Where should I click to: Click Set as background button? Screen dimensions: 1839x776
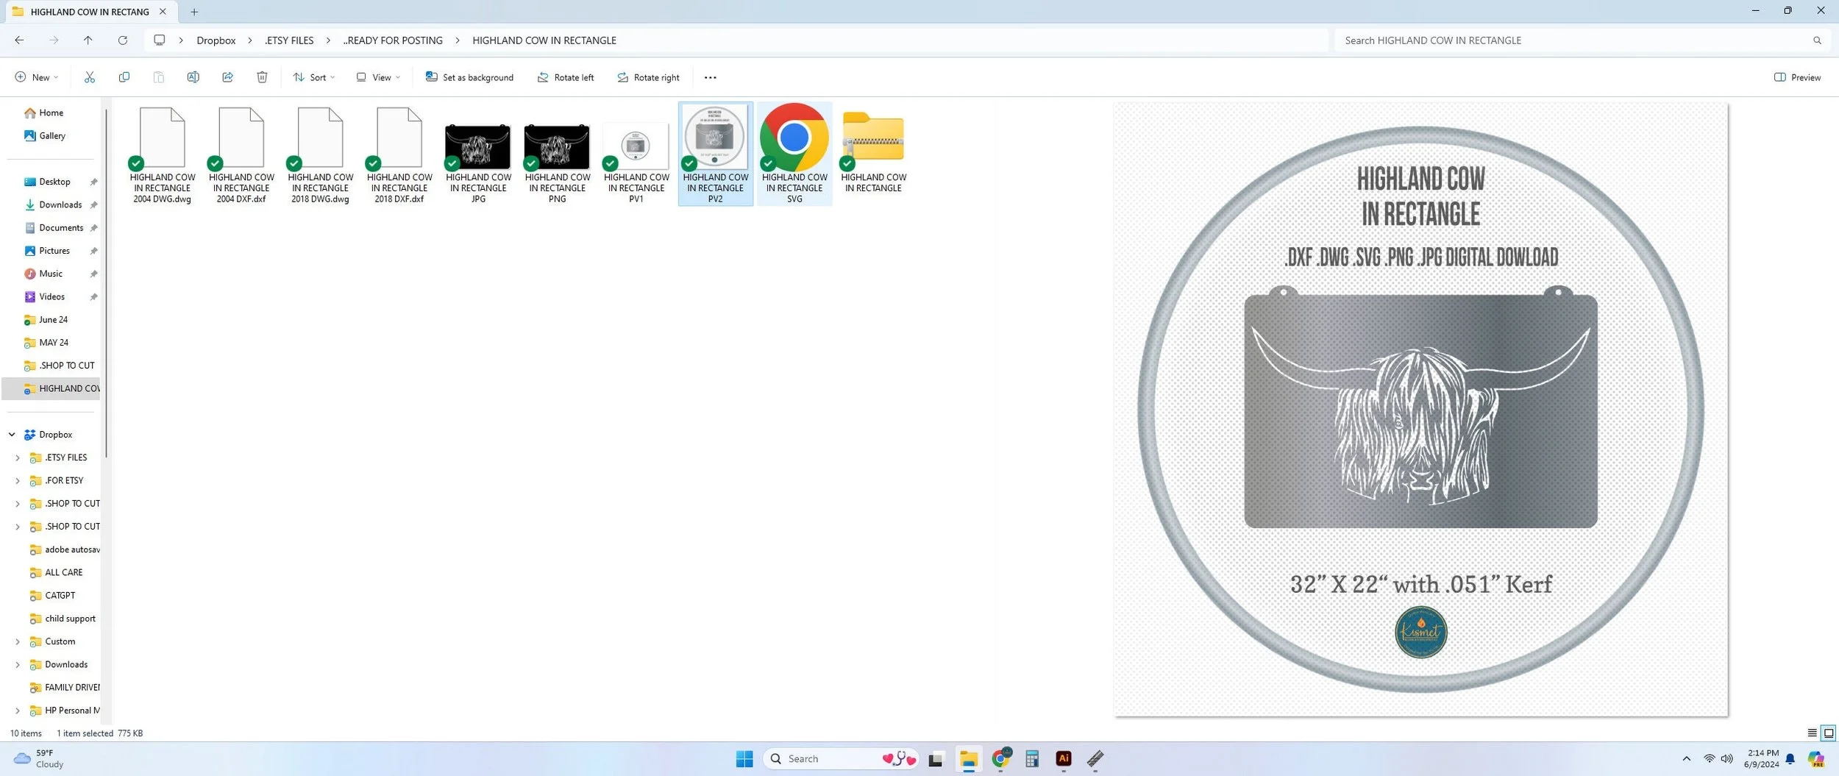[x=469, y=77]
